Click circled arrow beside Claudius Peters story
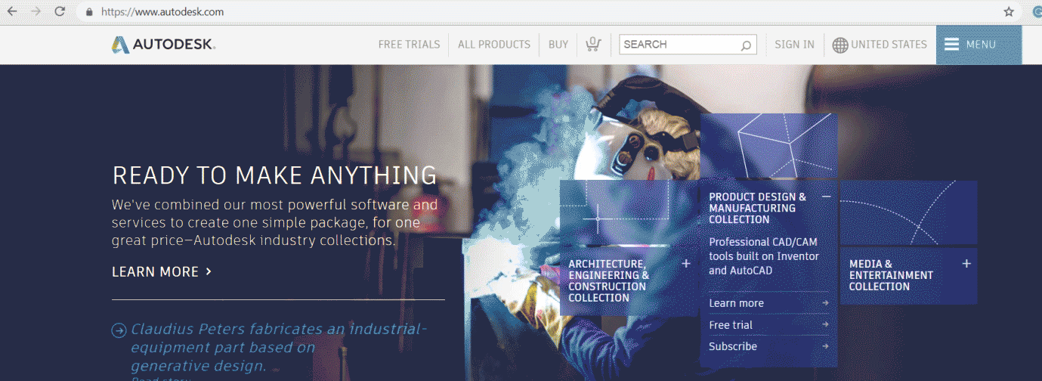 (119, 330)
